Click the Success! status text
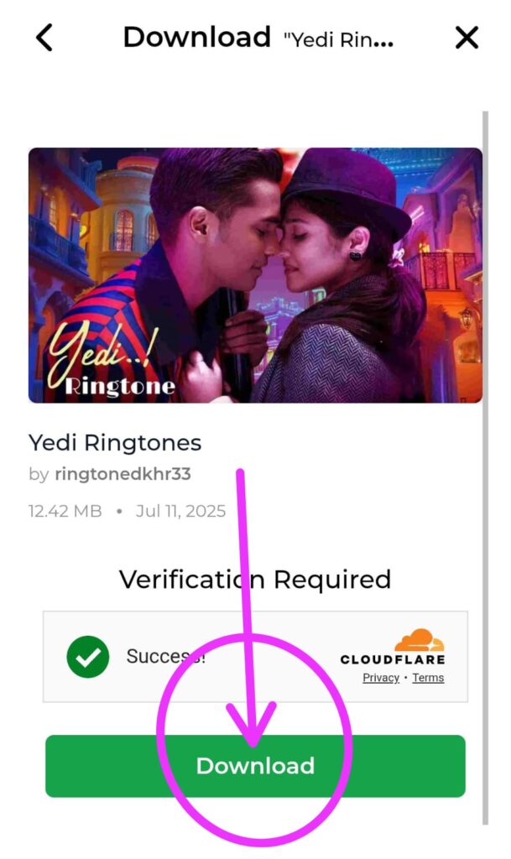511x859 pixels. (166, 656)
